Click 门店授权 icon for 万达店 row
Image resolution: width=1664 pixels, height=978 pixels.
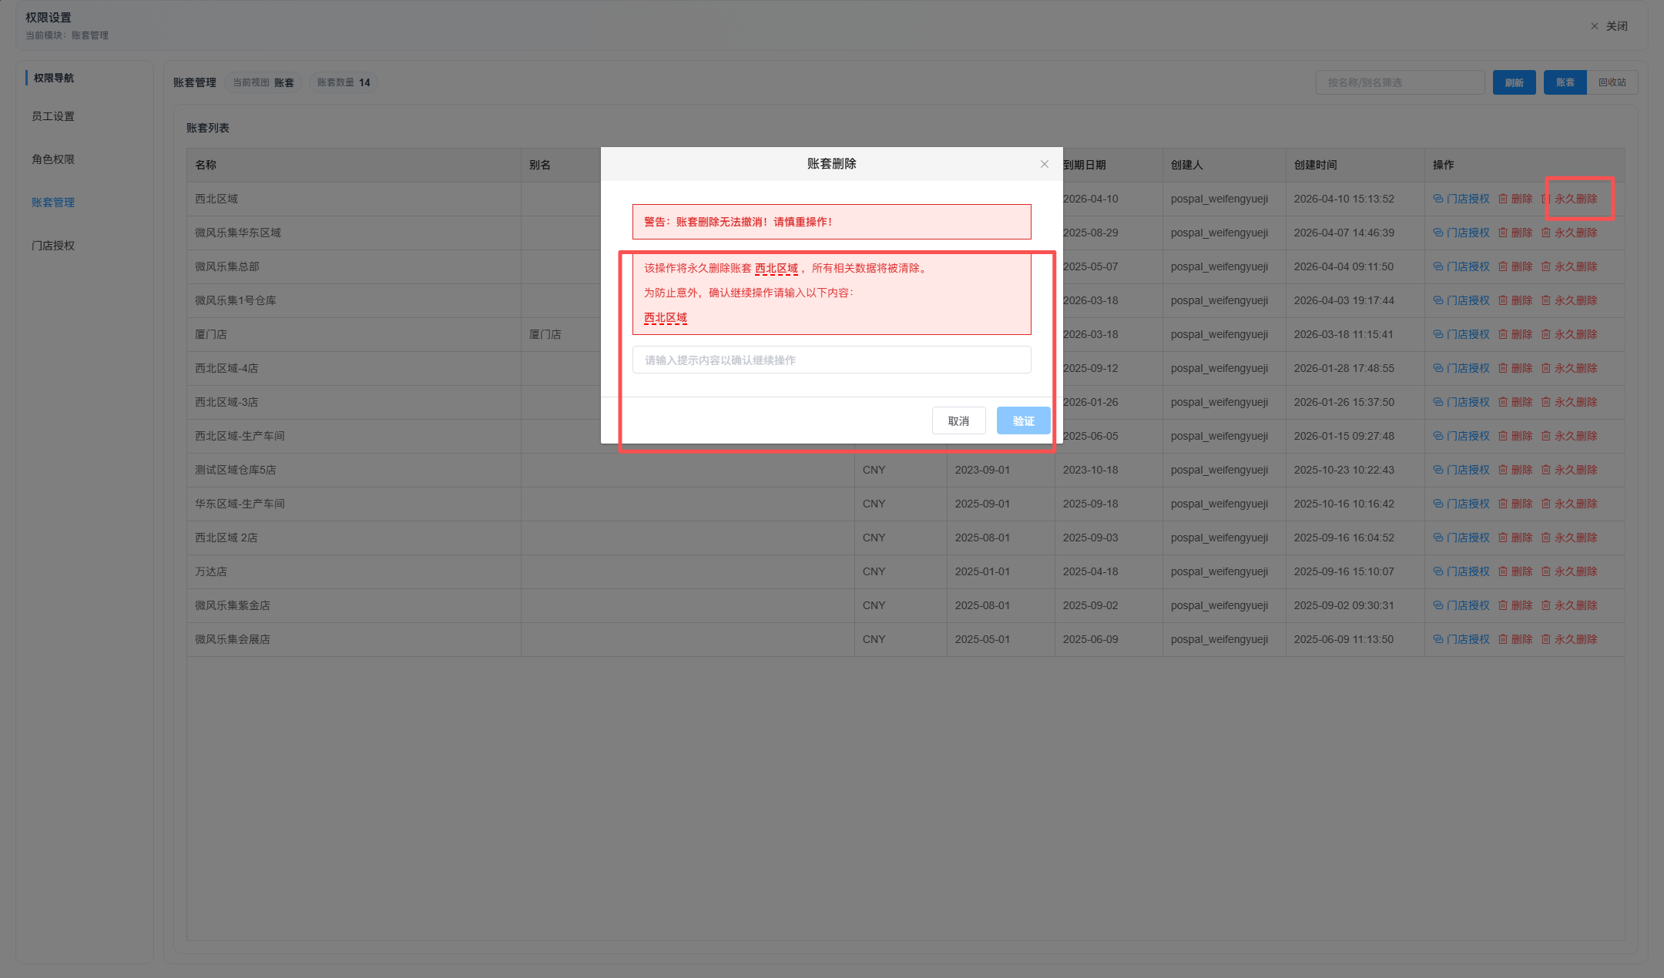(1438, 571)
